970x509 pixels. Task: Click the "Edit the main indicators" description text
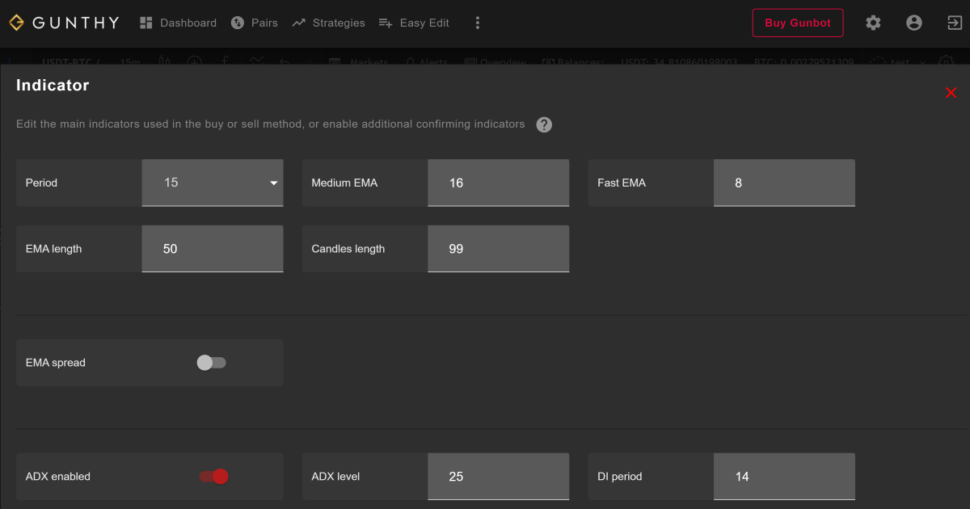(271, 124)
